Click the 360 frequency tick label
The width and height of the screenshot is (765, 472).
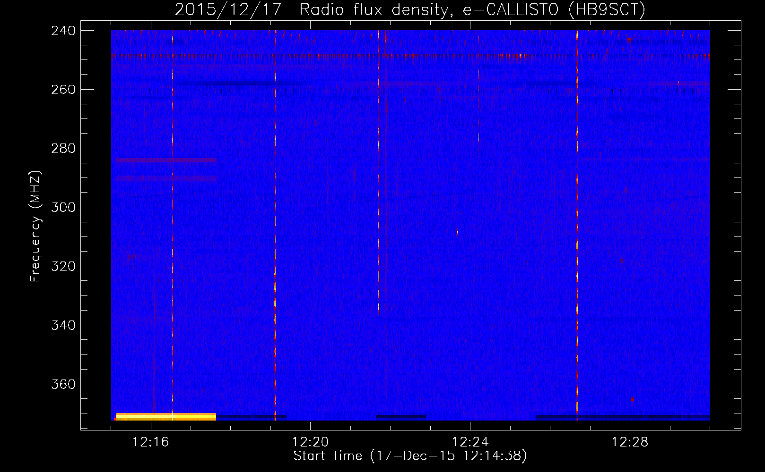63,385
